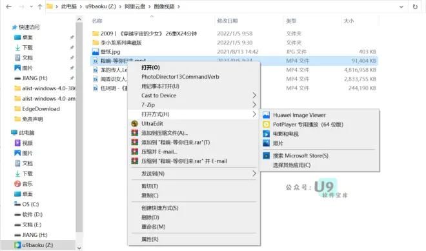
Task: Select the 李小龙系列典藏版 folder icon
Action: pos(96,43)
